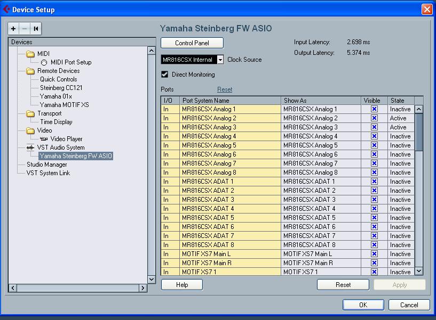Click the Video Player camera icon
436x320 pixels.
pyautogui.click(x=44, y=139)
